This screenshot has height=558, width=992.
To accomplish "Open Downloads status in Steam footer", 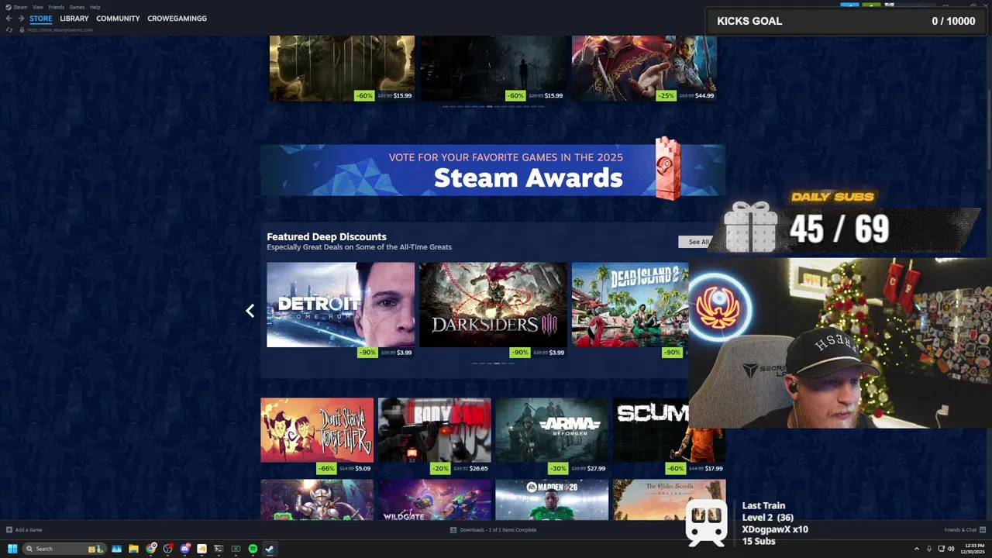I will pos(493,530).
